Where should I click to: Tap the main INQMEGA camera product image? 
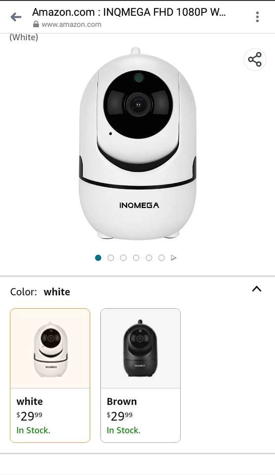(137, 143)
